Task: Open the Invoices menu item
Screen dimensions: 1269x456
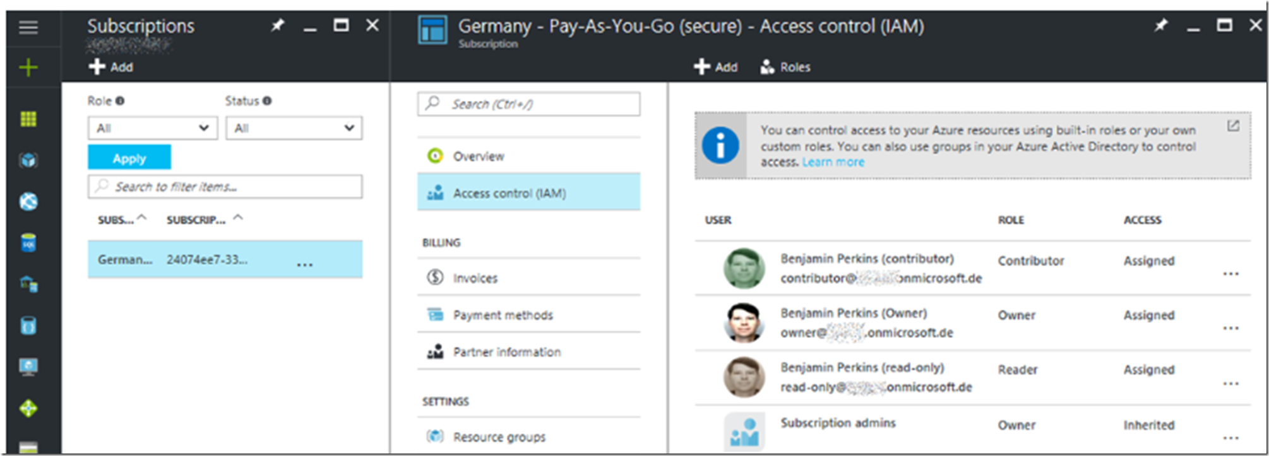Action: pyautogui.click(x=529, y=278)
